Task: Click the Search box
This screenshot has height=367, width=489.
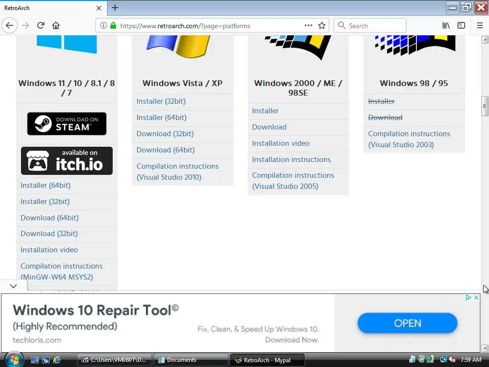Action: point(370,26)
